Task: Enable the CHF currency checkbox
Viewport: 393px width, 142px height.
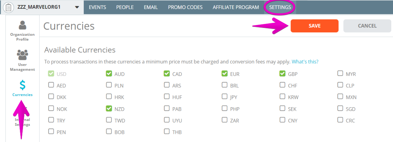Action: point(283,85)
